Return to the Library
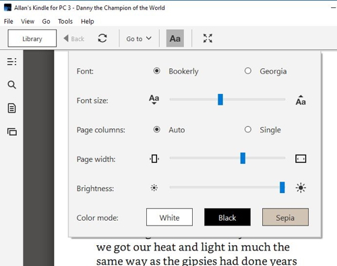Image resolution: width=337 pixels, height=266 pixels. pos(32,38)
